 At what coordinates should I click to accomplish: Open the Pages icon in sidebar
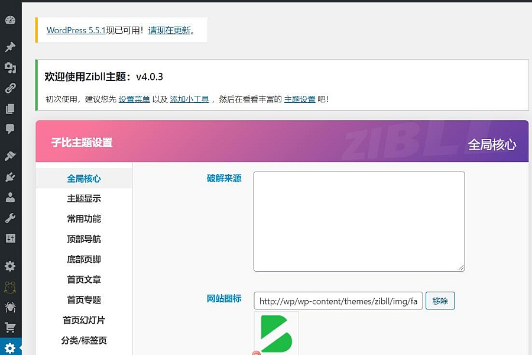(x=10, y=109)
